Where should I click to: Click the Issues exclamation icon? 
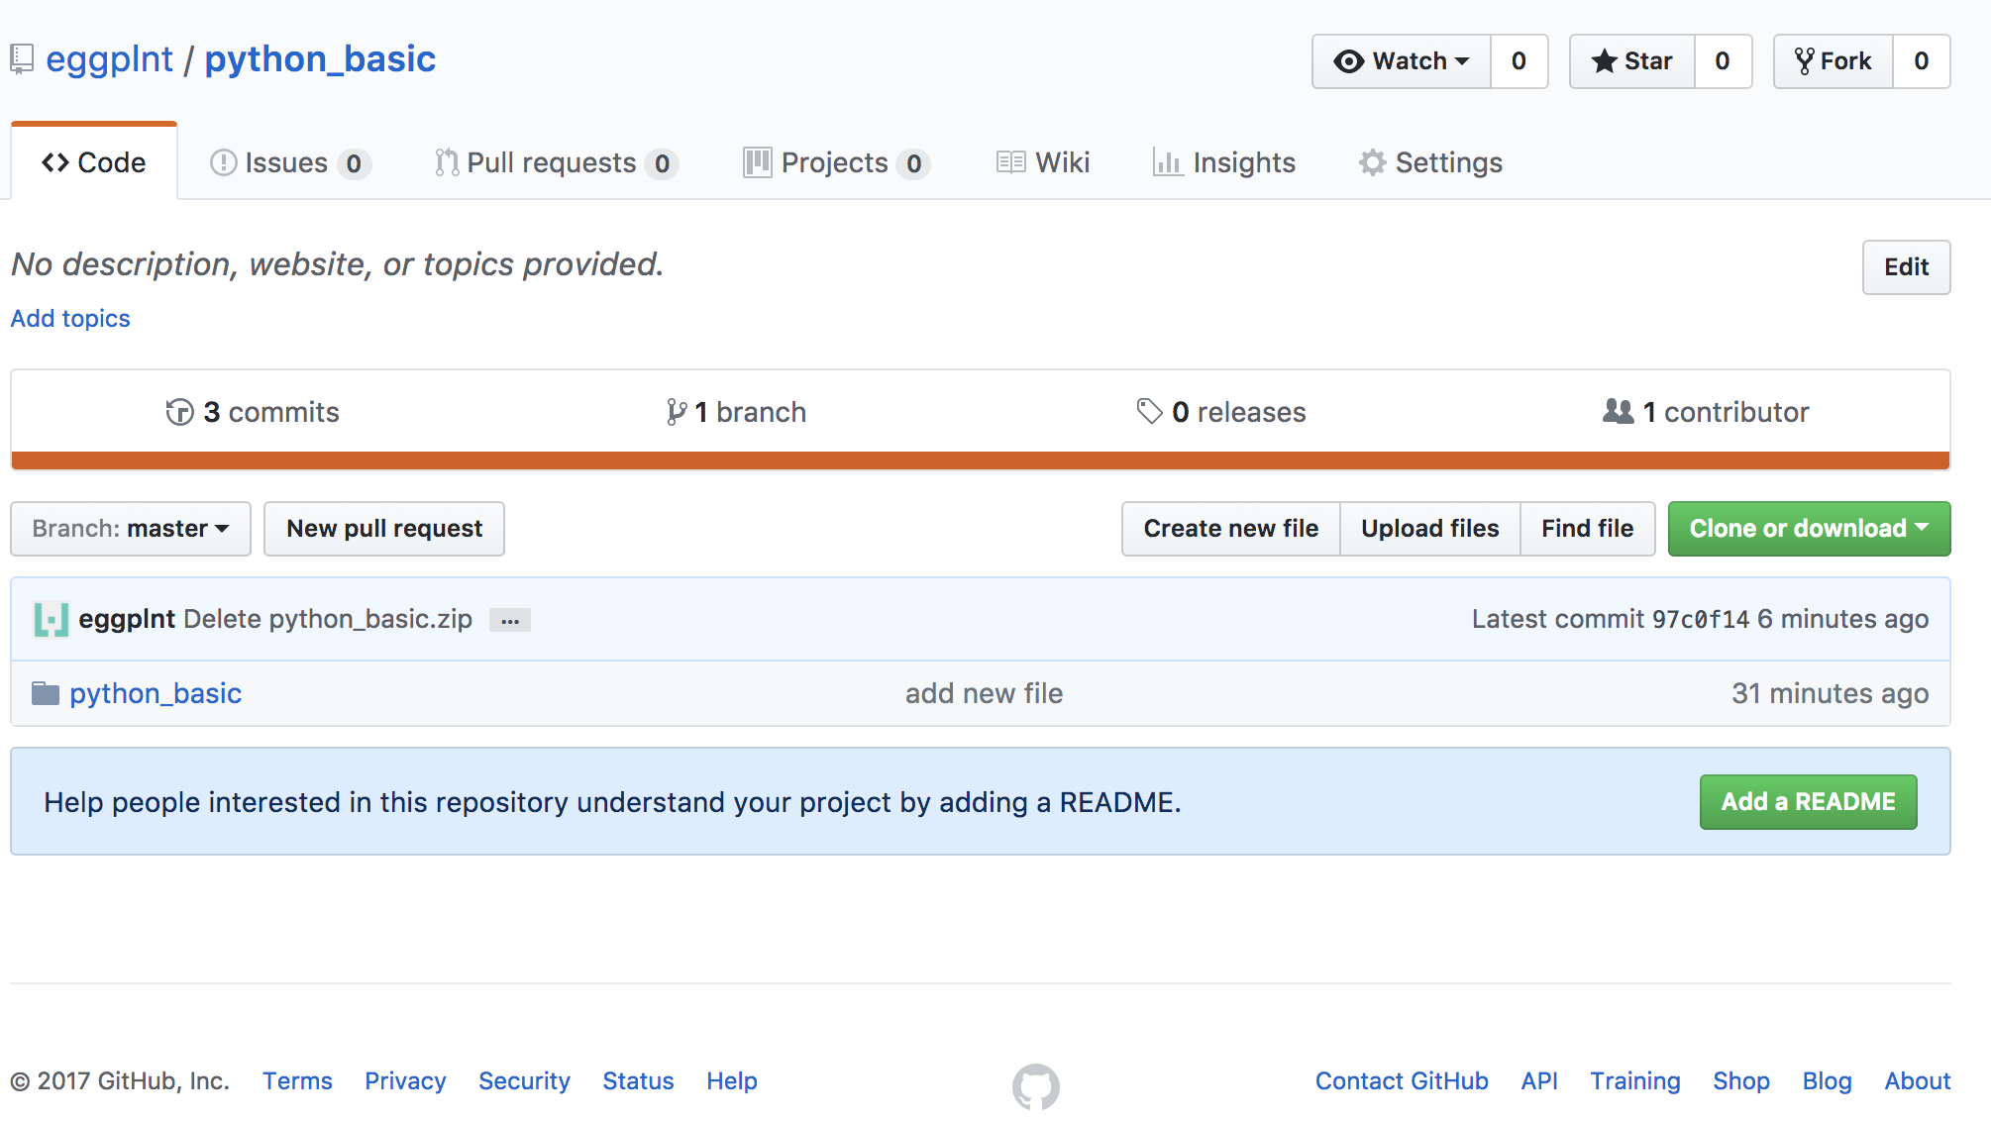[x=224, y=162]
